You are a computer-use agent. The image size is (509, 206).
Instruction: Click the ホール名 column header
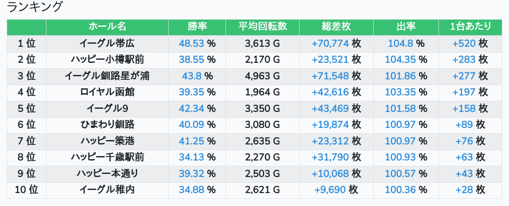click(x=107, y=27)
